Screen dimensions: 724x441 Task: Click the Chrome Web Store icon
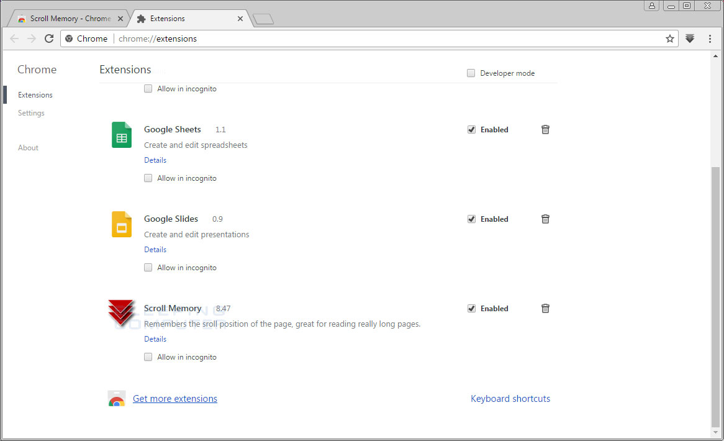116,398
